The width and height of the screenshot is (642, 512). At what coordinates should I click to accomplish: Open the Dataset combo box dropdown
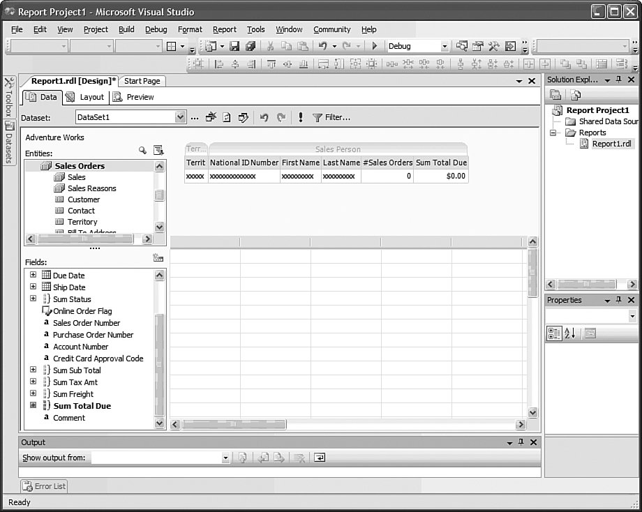(180, 117)
